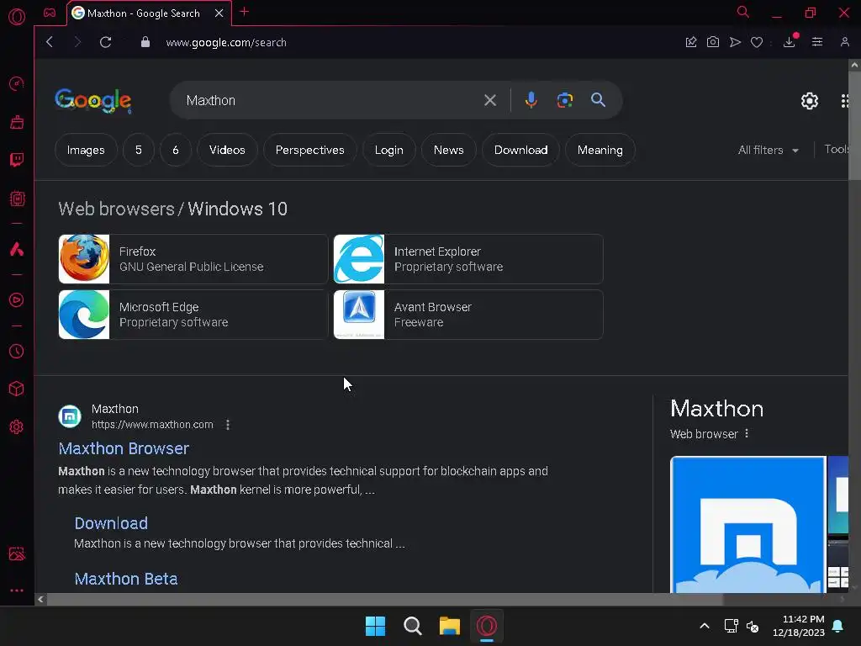Image resolution: width=861 pixels, height=646 pixels.
Task: Open Twitch icon in sidebar
Action: pos(17,160)
